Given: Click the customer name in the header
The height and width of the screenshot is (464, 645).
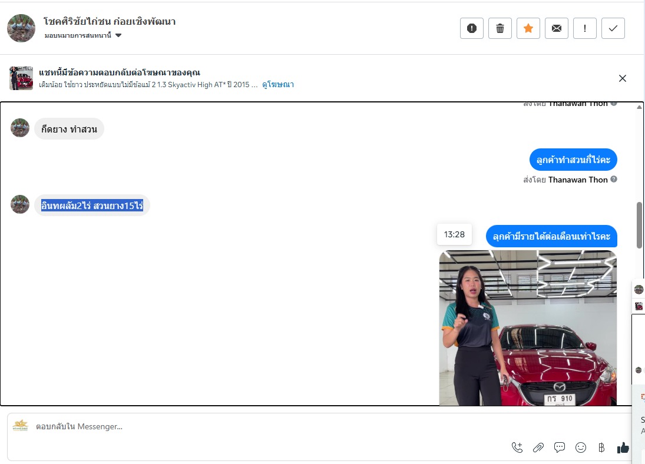Looking at the screenshot, I should point(110,21).
